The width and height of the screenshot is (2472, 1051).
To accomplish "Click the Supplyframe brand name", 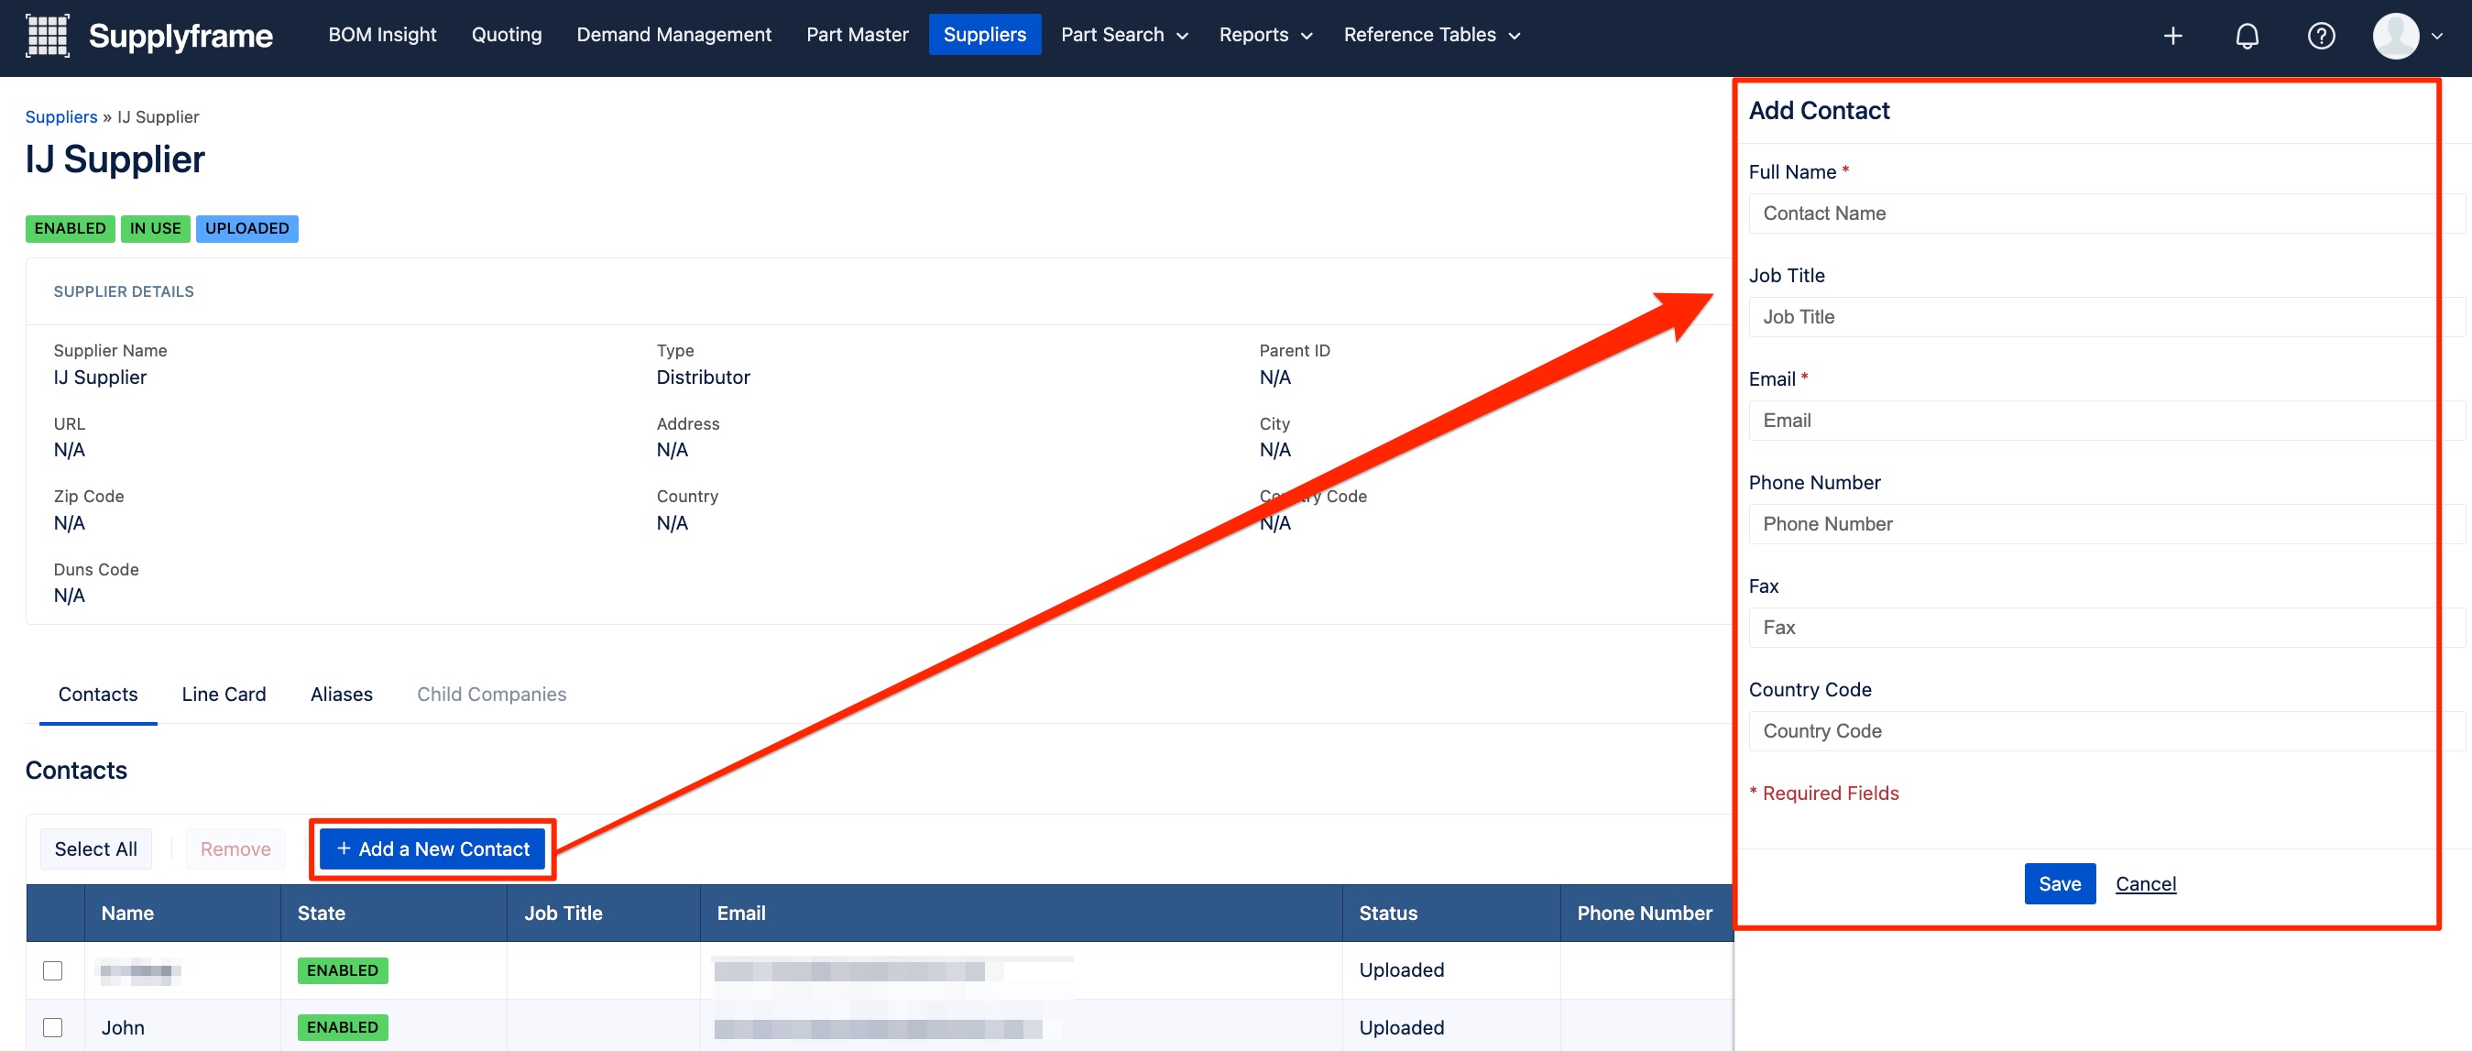I will [180, 36].
